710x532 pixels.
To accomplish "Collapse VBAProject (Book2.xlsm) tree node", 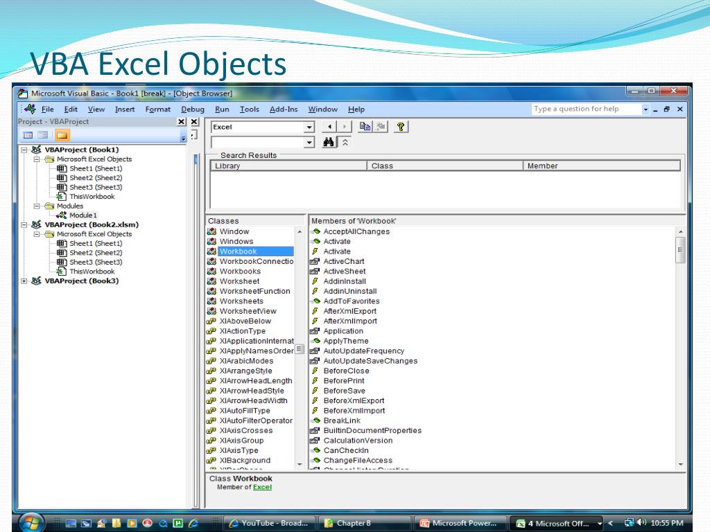I will point(24,225).
